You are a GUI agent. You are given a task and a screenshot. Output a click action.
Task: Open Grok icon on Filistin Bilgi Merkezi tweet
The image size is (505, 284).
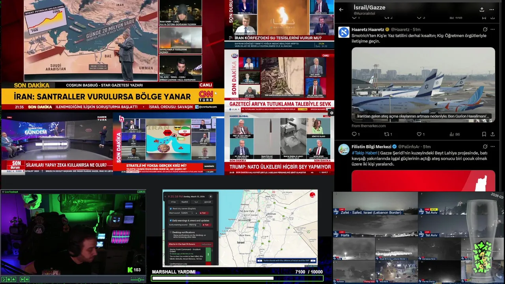485,146
